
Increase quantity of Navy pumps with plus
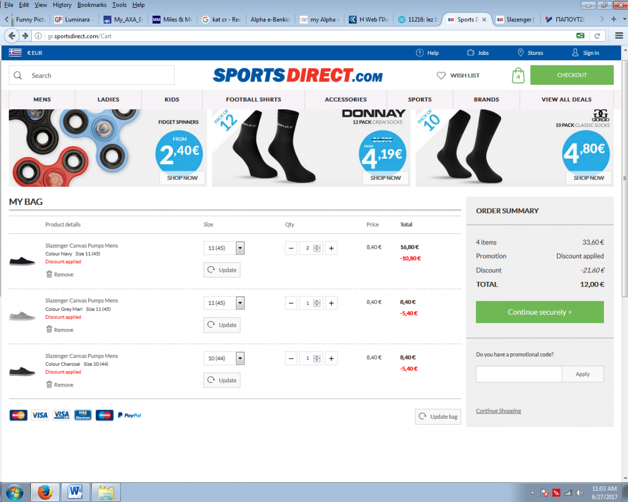[x=331, y=248]
